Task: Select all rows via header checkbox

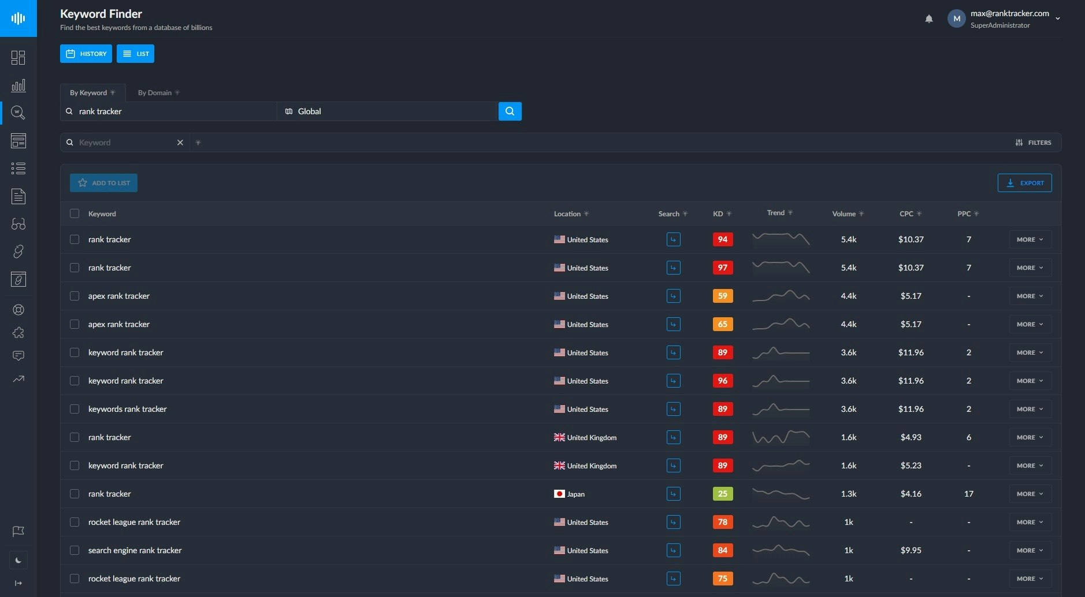Action: (x=75, y=213)
